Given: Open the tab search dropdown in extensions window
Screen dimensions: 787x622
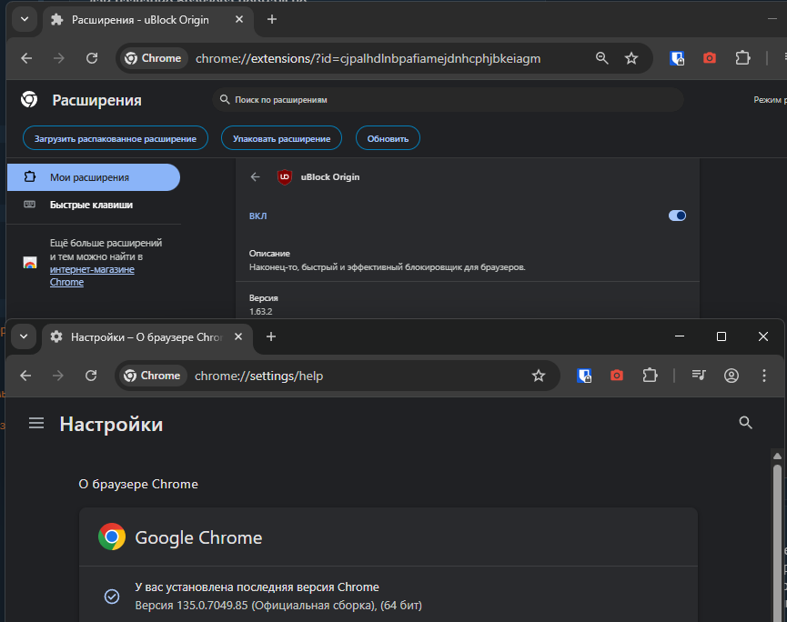Looking at the screenshot, I should tap(24, 19).
